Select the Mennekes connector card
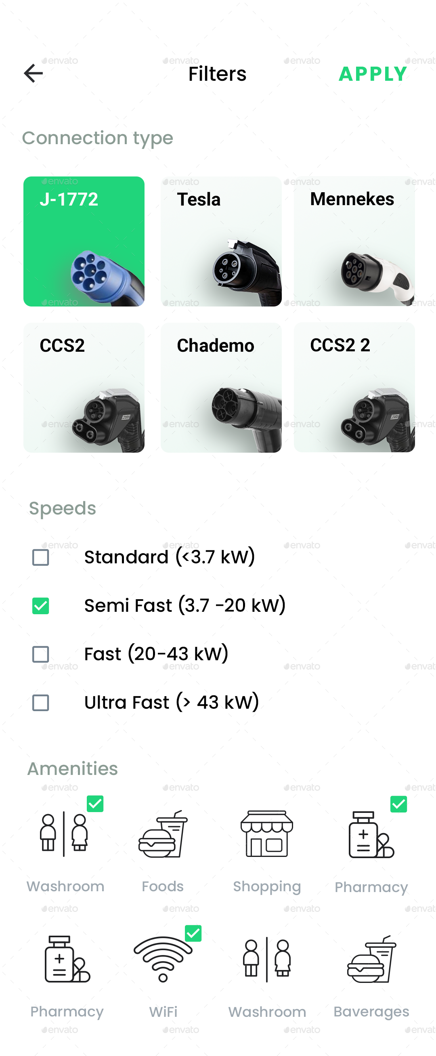Screen dimensions: 436x1056 click(x=354, y=241)
